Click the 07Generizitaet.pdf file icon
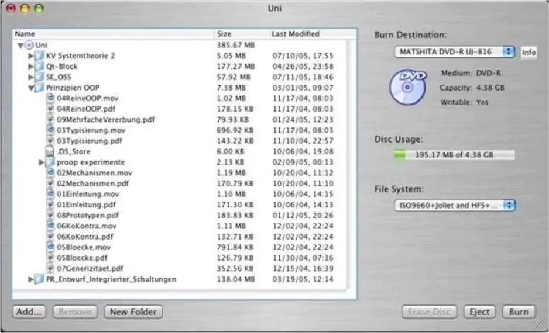The height and width of the screenshot is (333, 549). click(x=50, y=269)
